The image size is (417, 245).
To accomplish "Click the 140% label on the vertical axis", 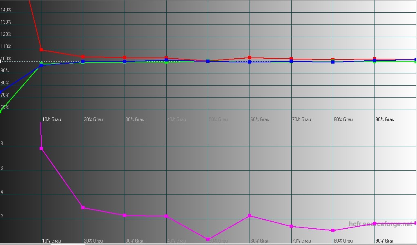I will click(6, 10).
